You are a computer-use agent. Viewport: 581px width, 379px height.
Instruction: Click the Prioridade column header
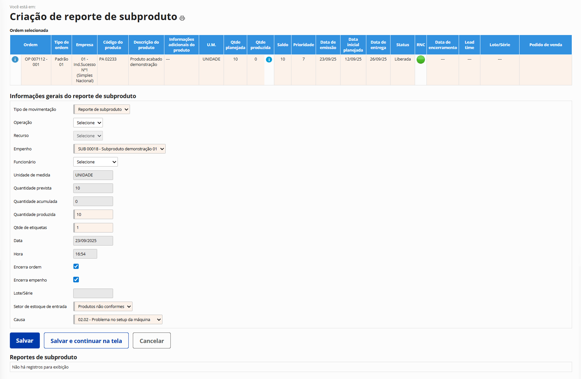point(304,45)
